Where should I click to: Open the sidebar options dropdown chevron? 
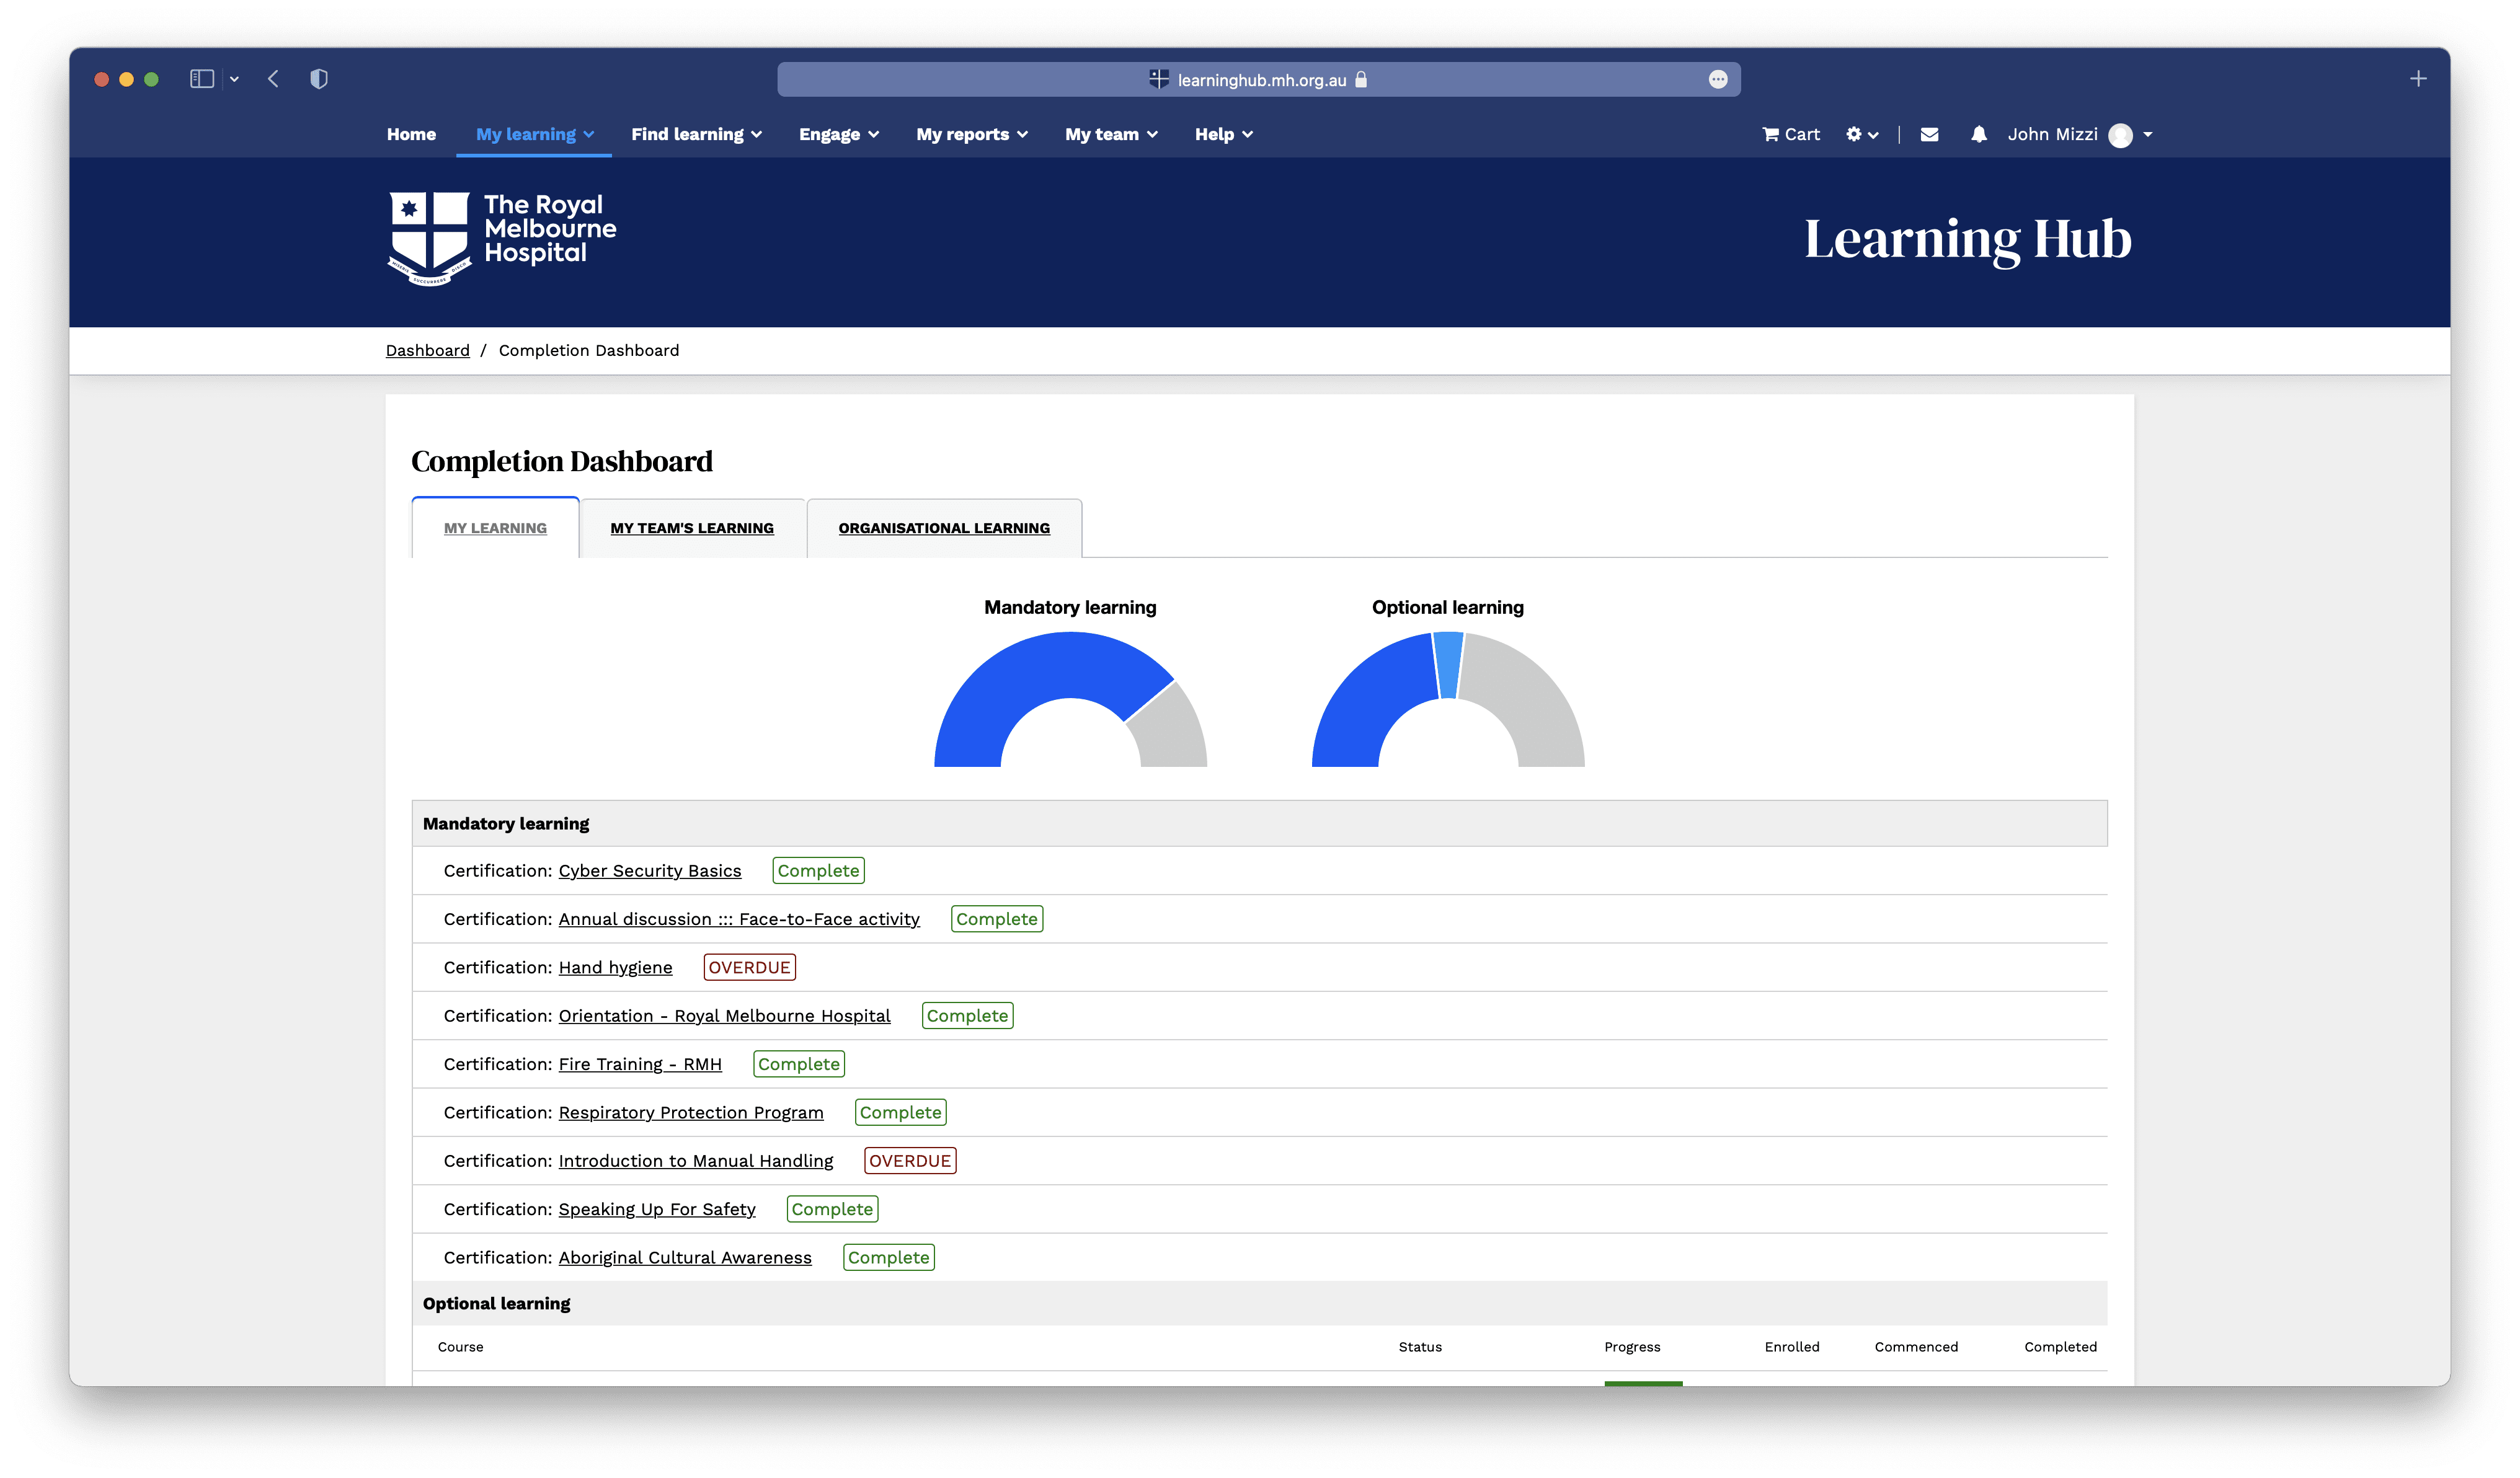(x=234, y=79)
